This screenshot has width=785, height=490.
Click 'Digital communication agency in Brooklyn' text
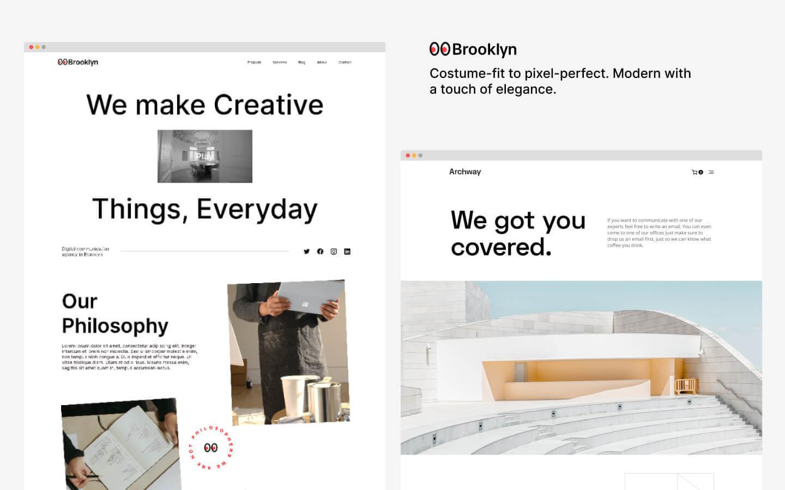click(x=86, y=252)
